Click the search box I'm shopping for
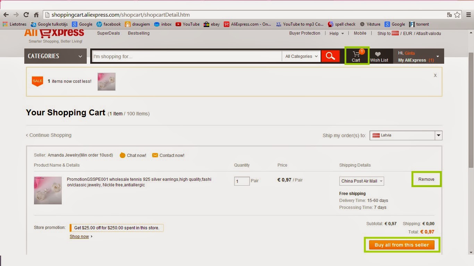 [187, 56]
